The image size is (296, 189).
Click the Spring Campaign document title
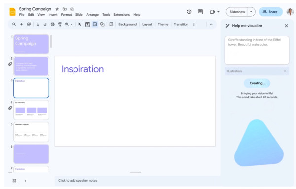pyautogui.click(x=35, y=9)
